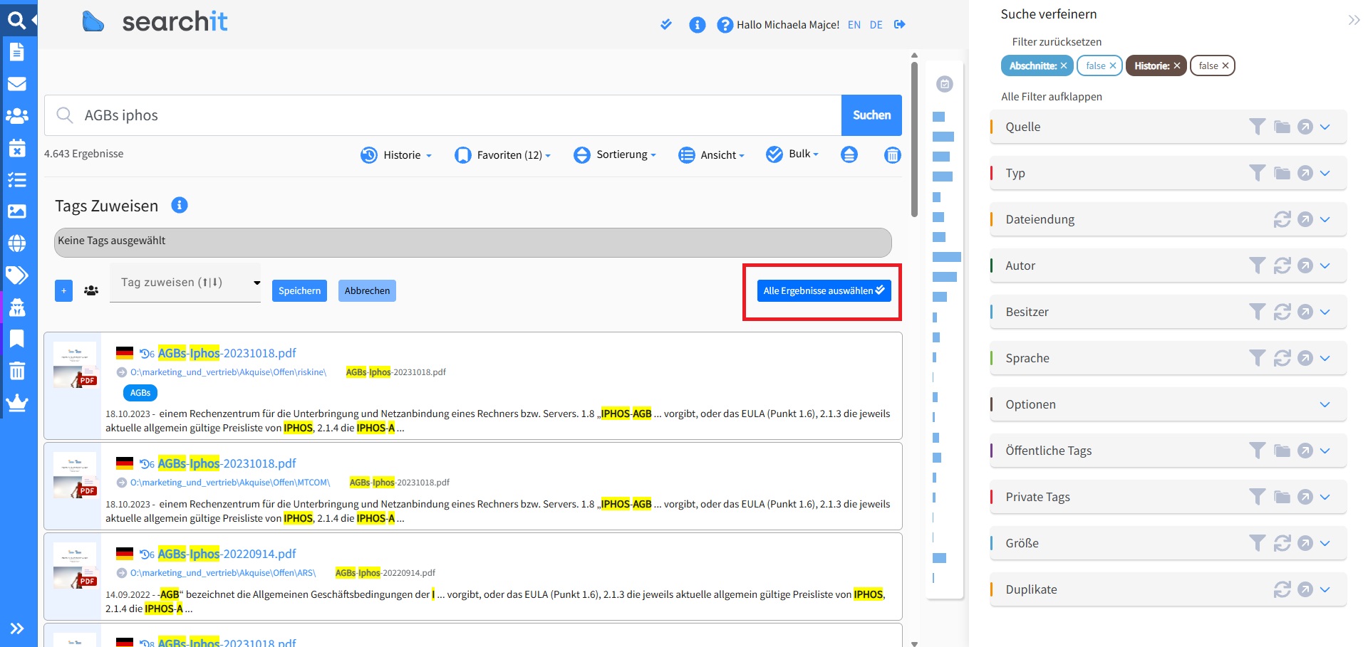Select all results with Alle Ergebnisse auswählen

click(823, 290)
